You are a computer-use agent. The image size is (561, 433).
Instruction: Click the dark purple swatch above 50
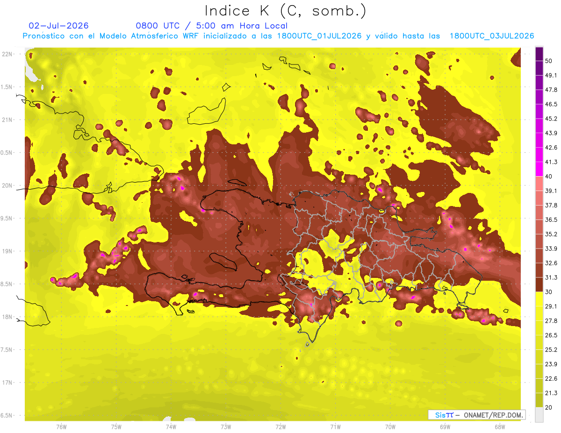(539, 54)
